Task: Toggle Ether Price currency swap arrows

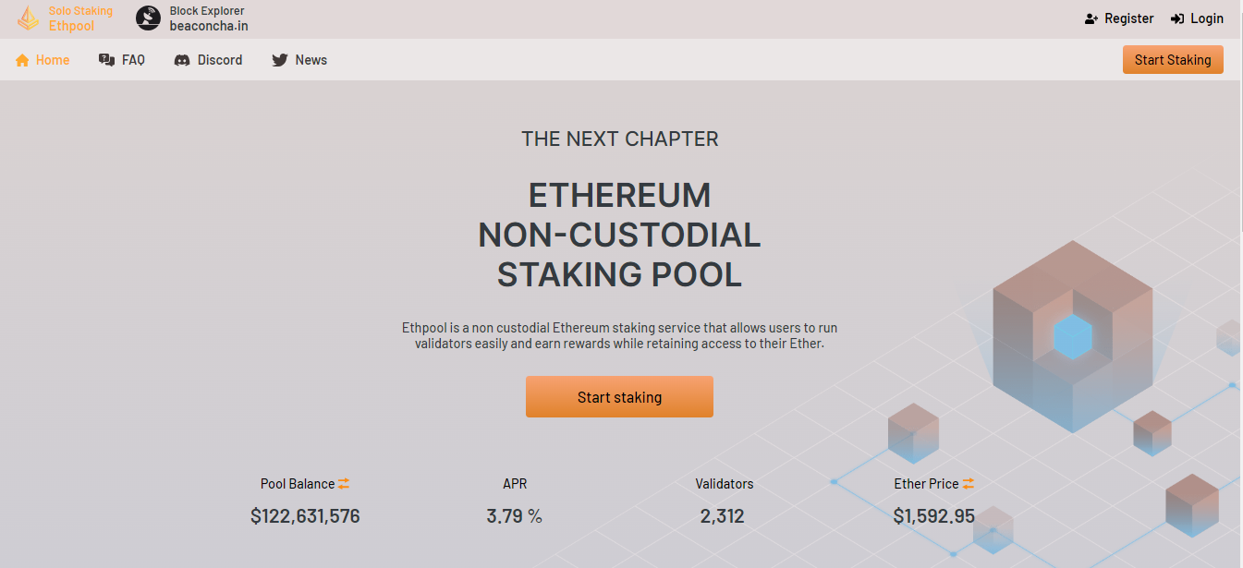Action: (x=969, y=484)
